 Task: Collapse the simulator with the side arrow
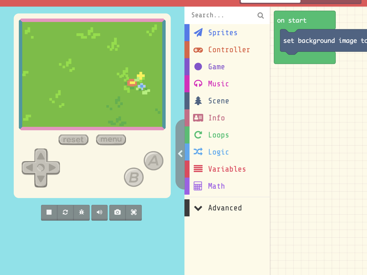pos(180,154)
